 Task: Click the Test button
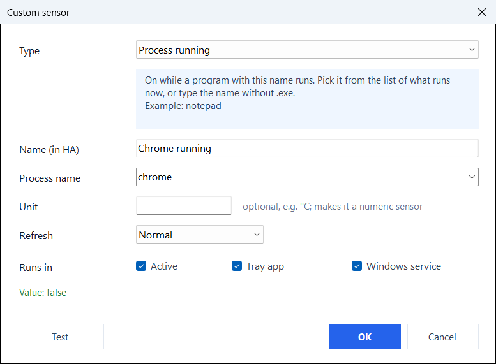(x=60, y=337)
